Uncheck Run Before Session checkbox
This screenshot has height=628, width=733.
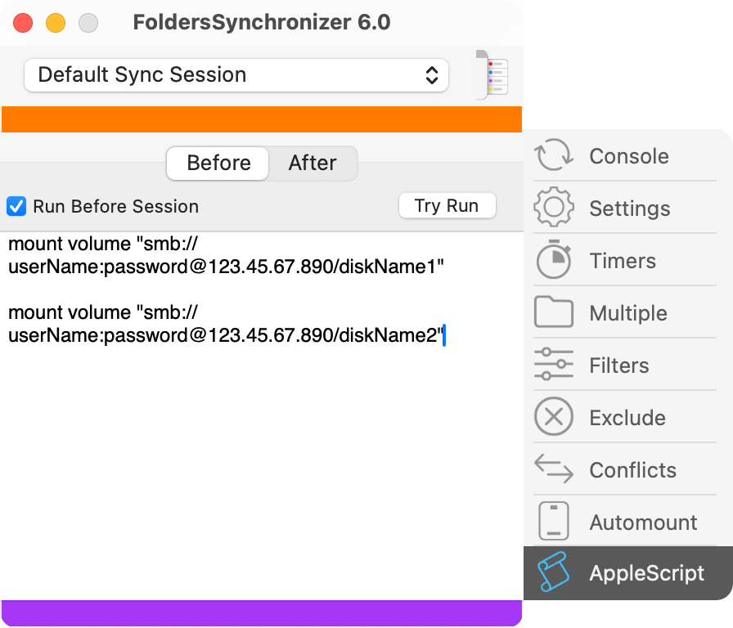16,207
